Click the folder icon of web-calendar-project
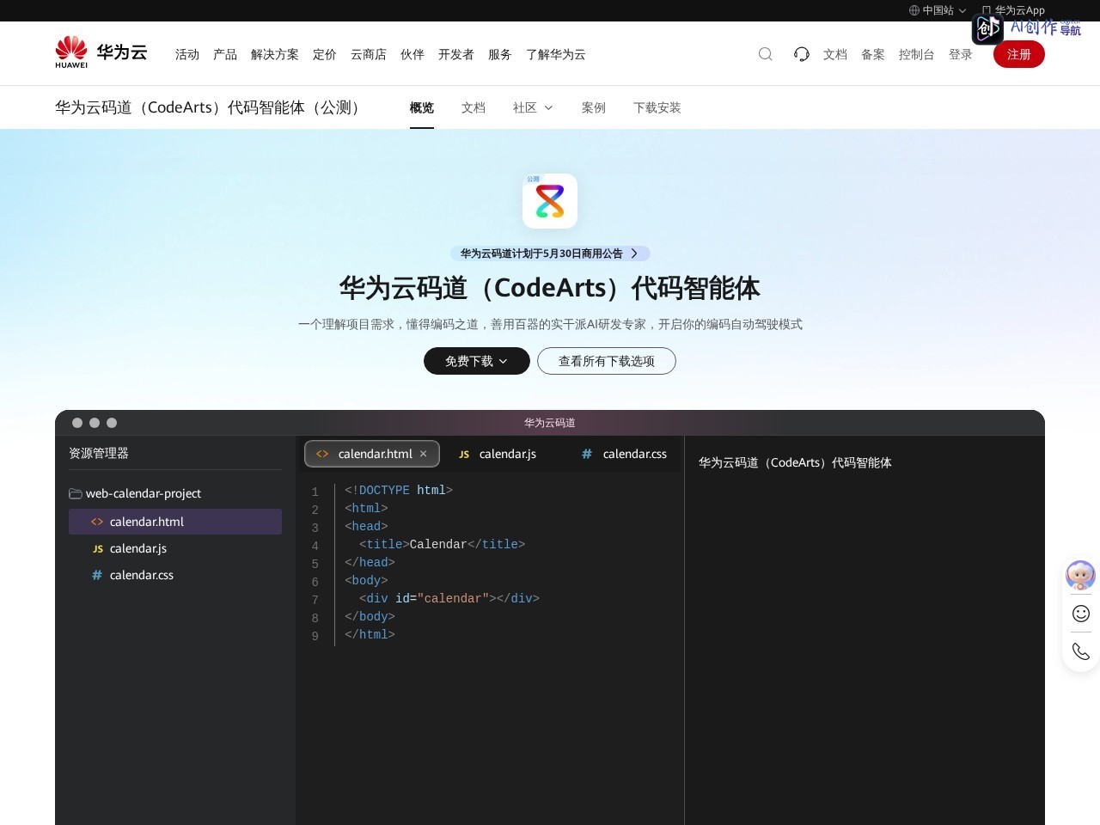Viewport: 1100px width, 825px height. [76, 493]
